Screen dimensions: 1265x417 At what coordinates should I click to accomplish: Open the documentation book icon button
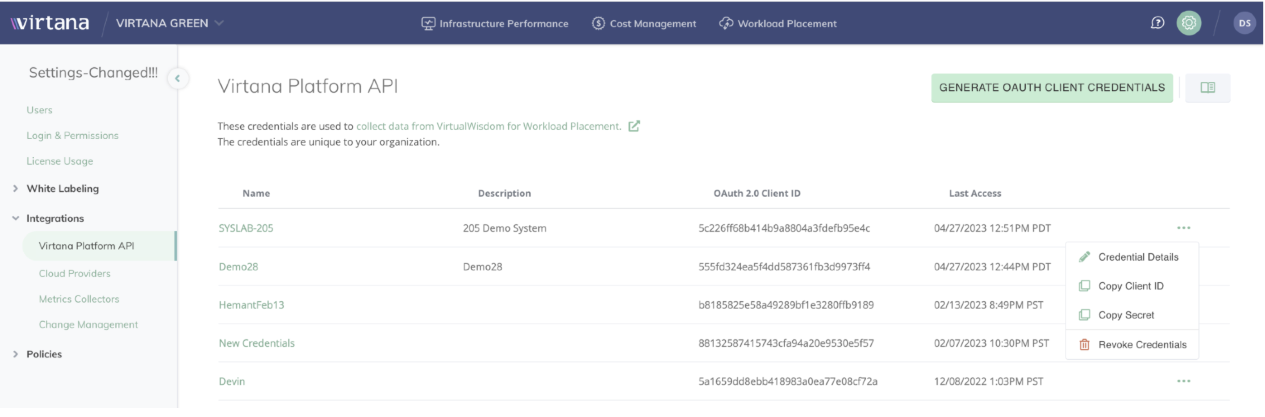click(1207, 88)
